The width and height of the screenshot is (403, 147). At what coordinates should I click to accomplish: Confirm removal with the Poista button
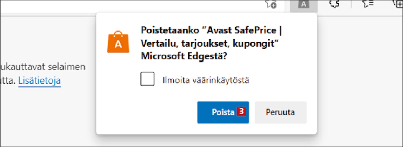pos(223,112)
